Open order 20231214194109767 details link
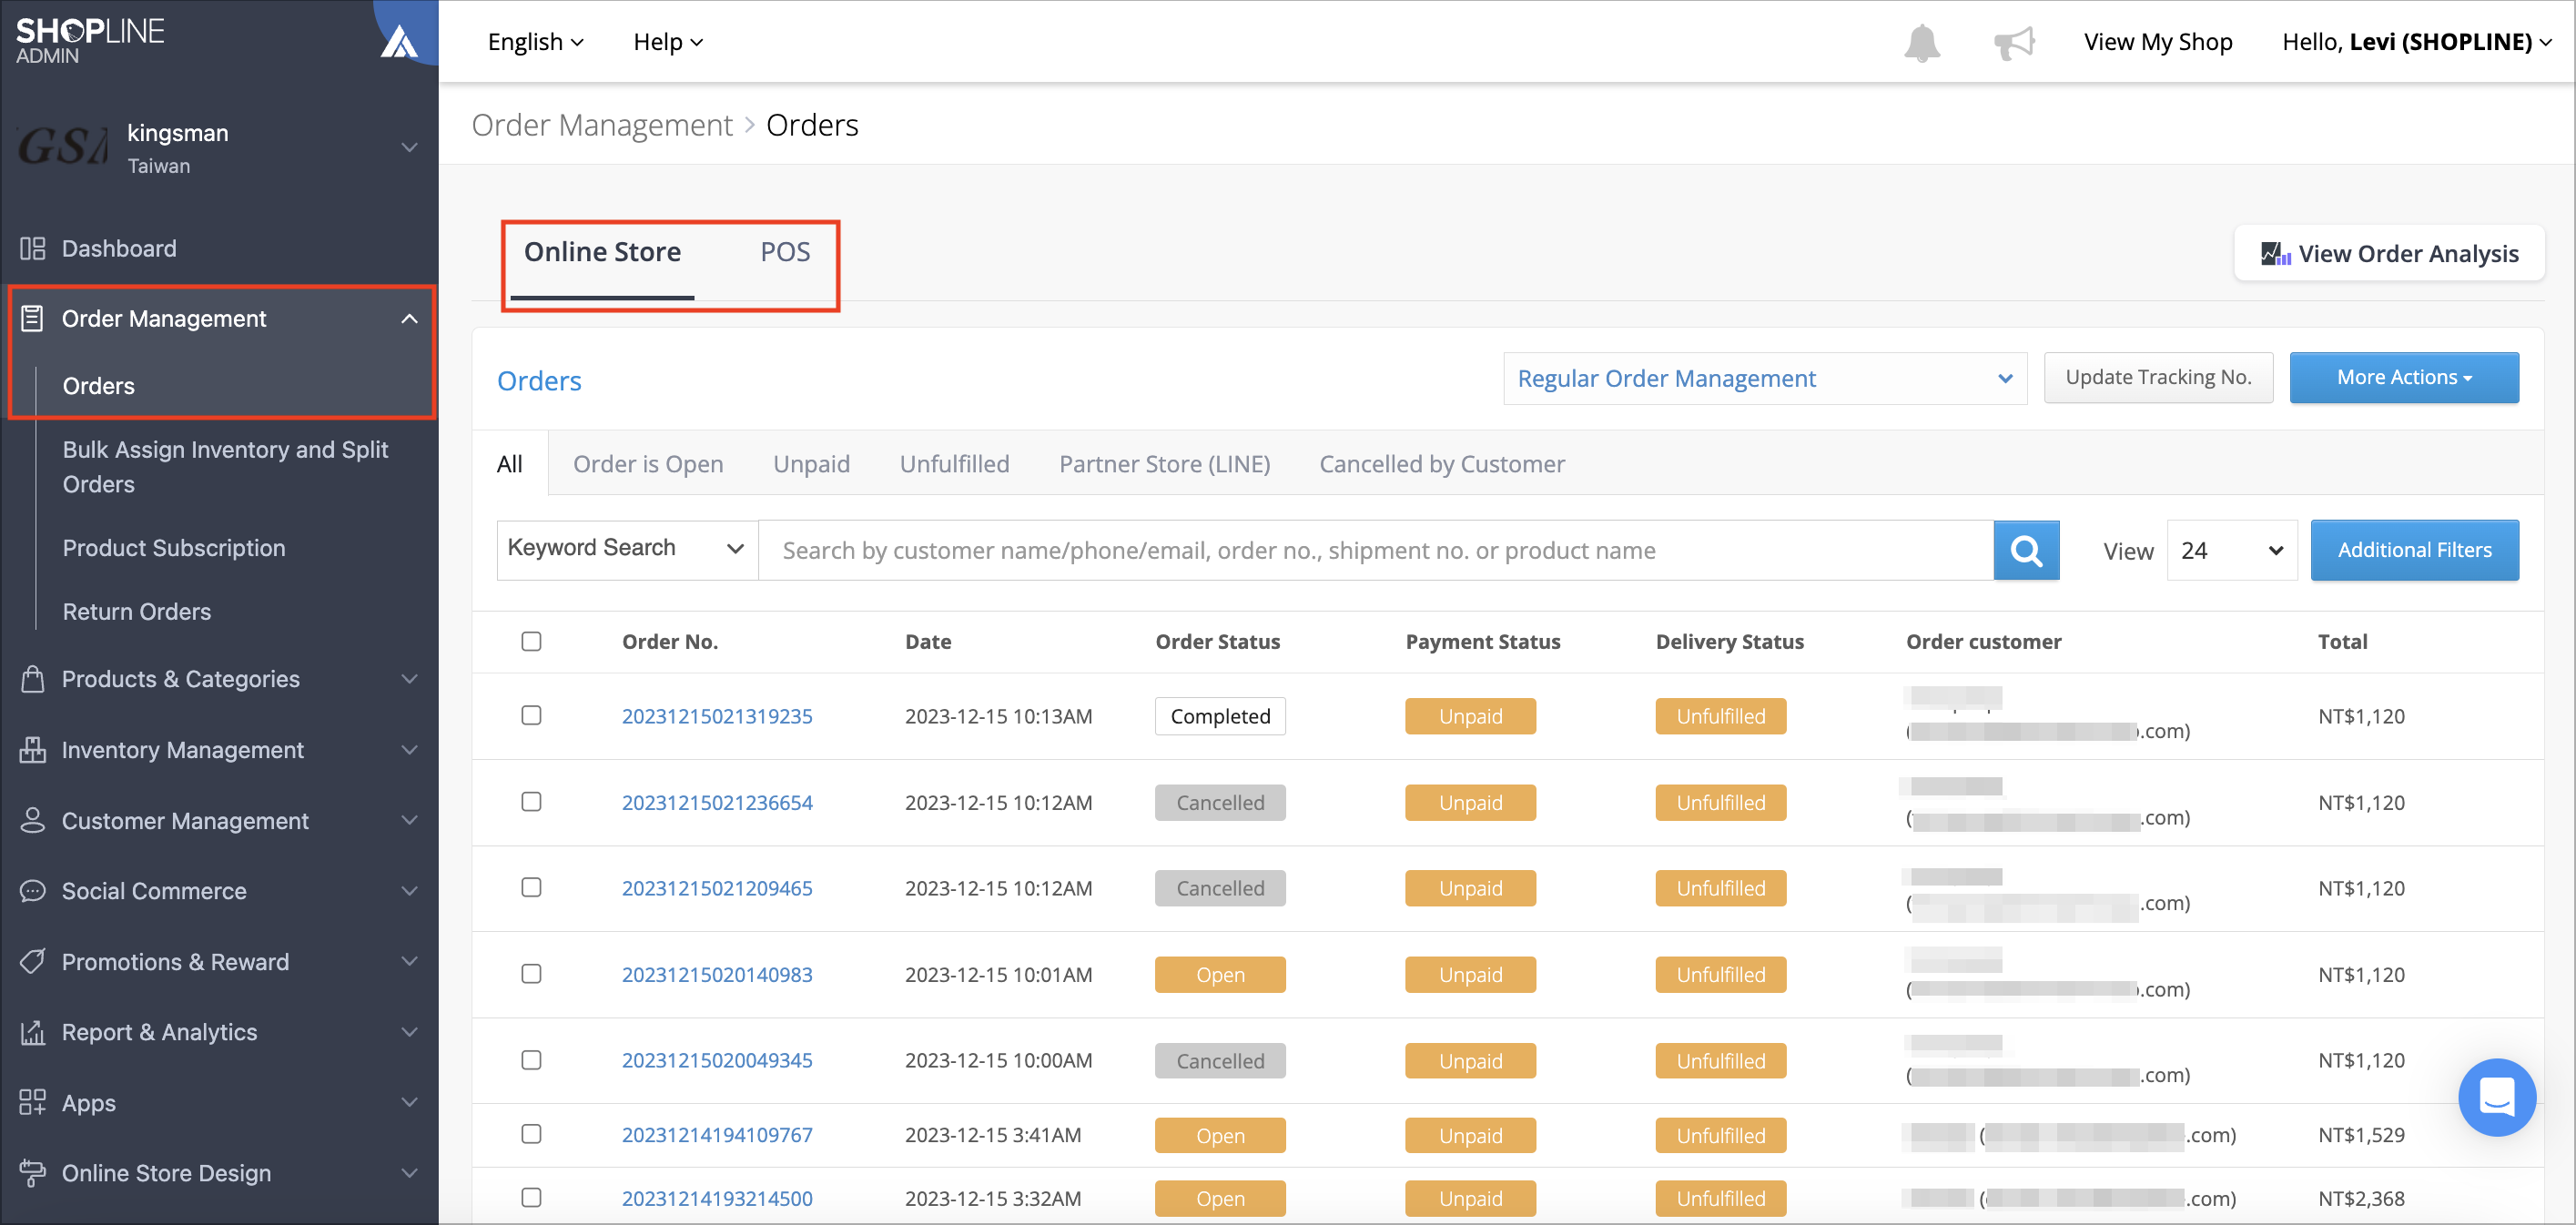This screenshot has height=1225, width=2576. [716, 1135]
